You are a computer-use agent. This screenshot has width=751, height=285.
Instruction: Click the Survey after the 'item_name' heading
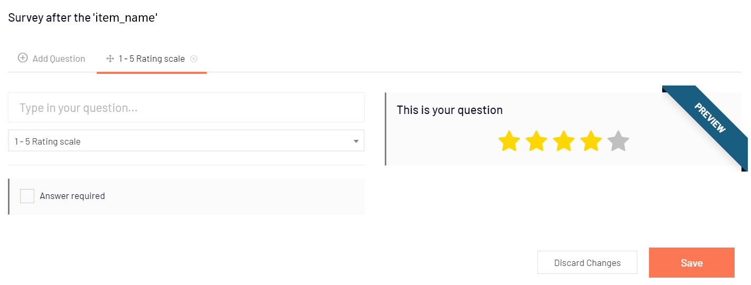83,17
